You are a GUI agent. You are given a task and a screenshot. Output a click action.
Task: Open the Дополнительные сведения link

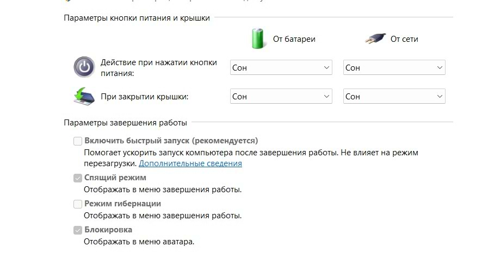(190, 163)
